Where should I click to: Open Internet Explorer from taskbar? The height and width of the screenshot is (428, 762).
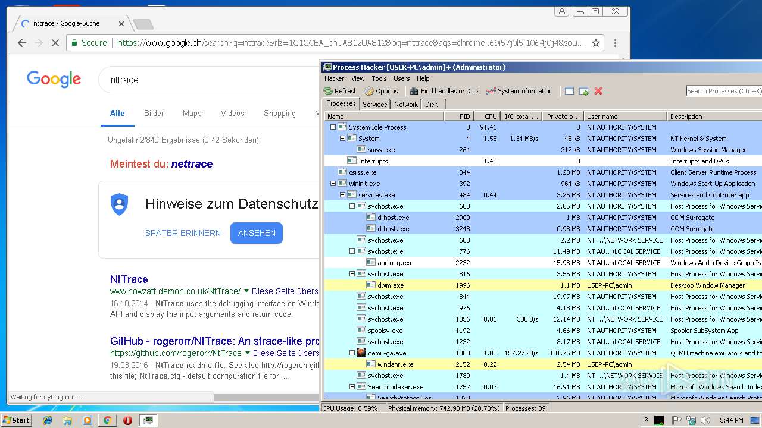[48, 420]
